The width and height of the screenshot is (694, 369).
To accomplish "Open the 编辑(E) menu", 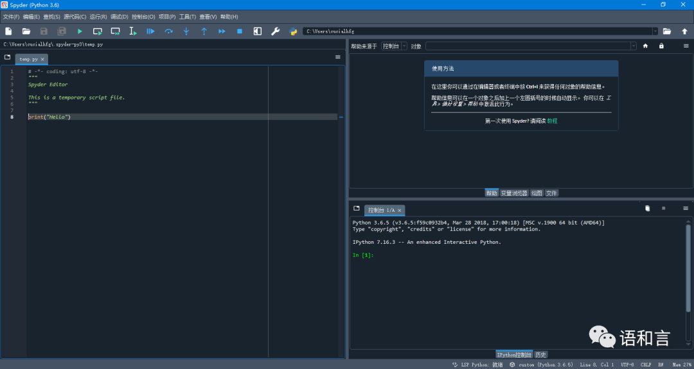I will (31, 17).
